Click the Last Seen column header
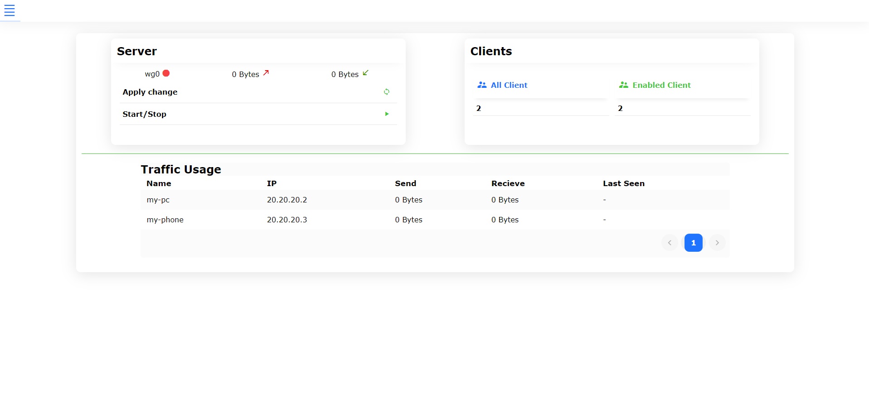 tap(624, 183)
